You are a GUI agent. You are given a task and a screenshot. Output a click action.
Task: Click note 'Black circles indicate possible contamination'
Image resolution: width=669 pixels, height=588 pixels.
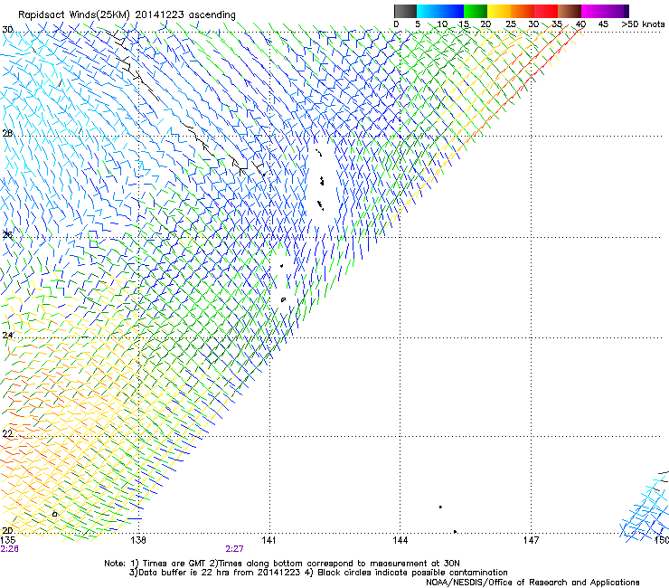(x=412, y=573)
